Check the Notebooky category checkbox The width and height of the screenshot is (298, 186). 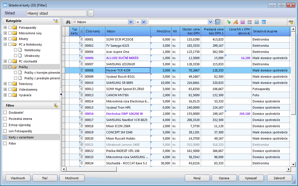[x=15, y=50]
